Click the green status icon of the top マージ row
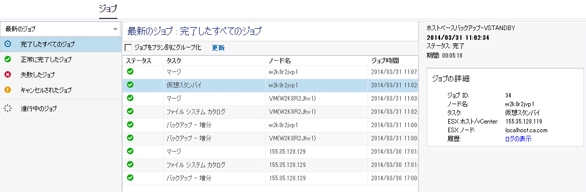 coord(130,71)
